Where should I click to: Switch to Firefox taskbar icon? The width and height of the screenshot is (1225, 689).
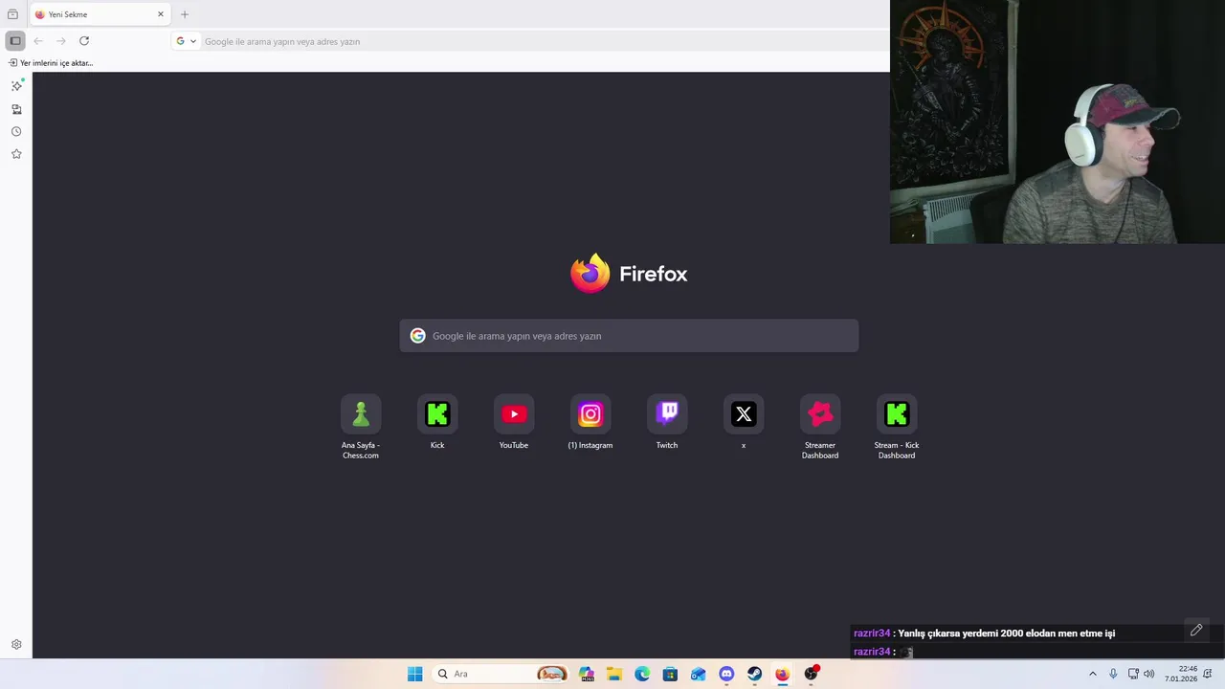(783, 674)
